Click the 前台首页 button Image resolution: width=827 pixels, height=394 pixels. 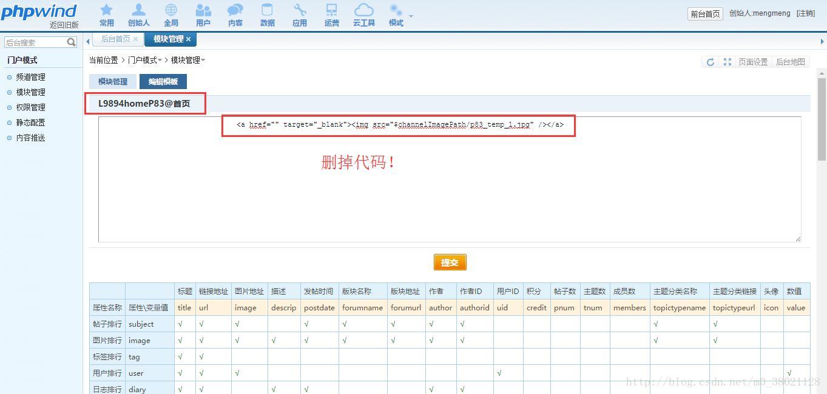[705, 14]
